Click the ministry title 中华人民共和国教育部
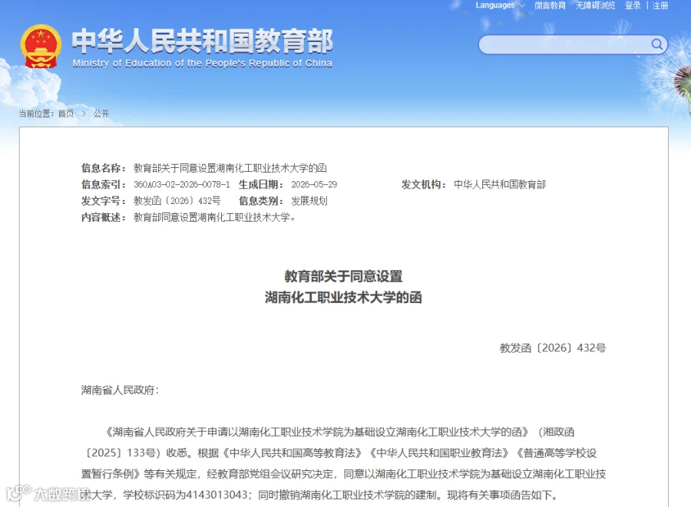Screen dimensions: 691x507 tap(202, 41)
